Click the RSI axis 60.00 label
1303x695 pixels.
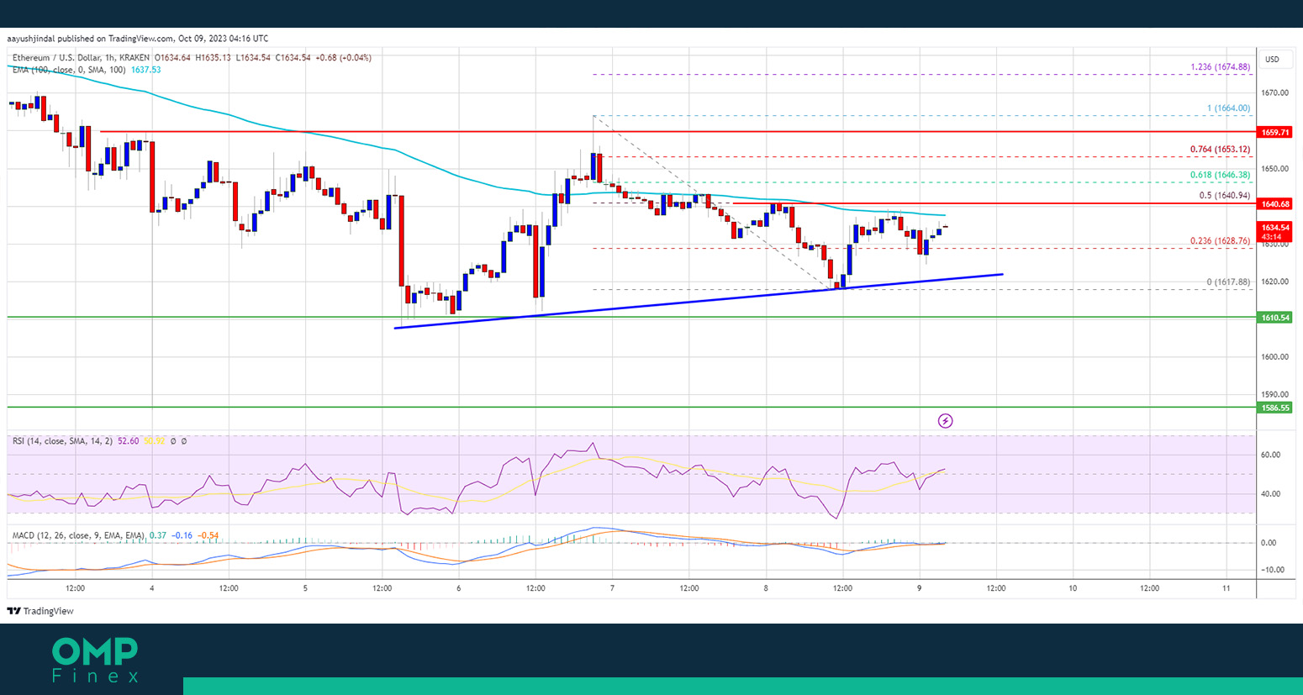point(1271,455)
